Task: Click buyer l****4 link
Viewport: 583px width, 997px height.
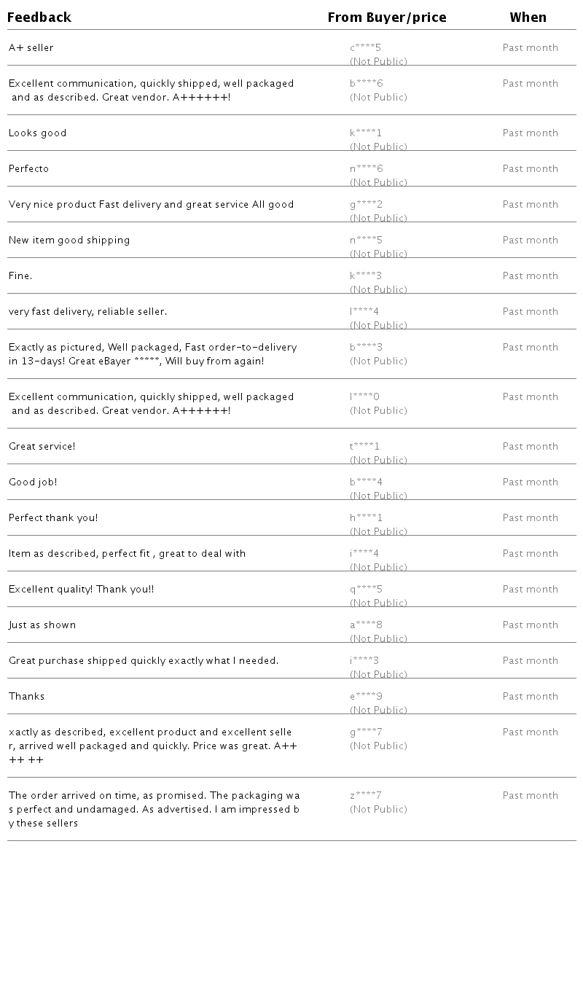Action: coord(364,312)
